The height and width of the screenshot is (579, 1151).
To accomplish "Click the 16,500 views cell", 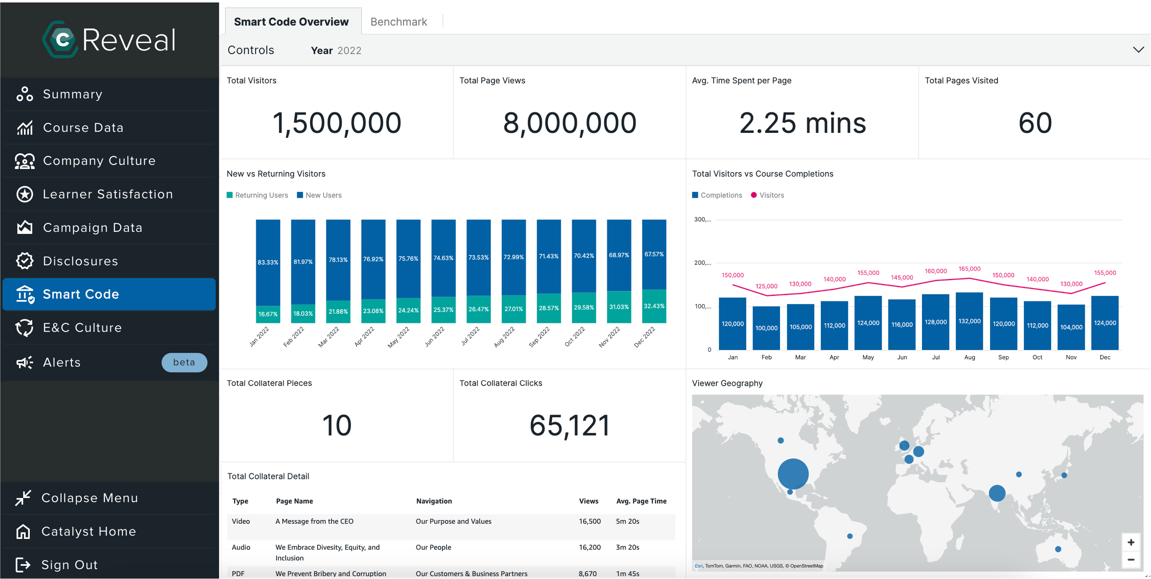I will (x=590, y=521).
